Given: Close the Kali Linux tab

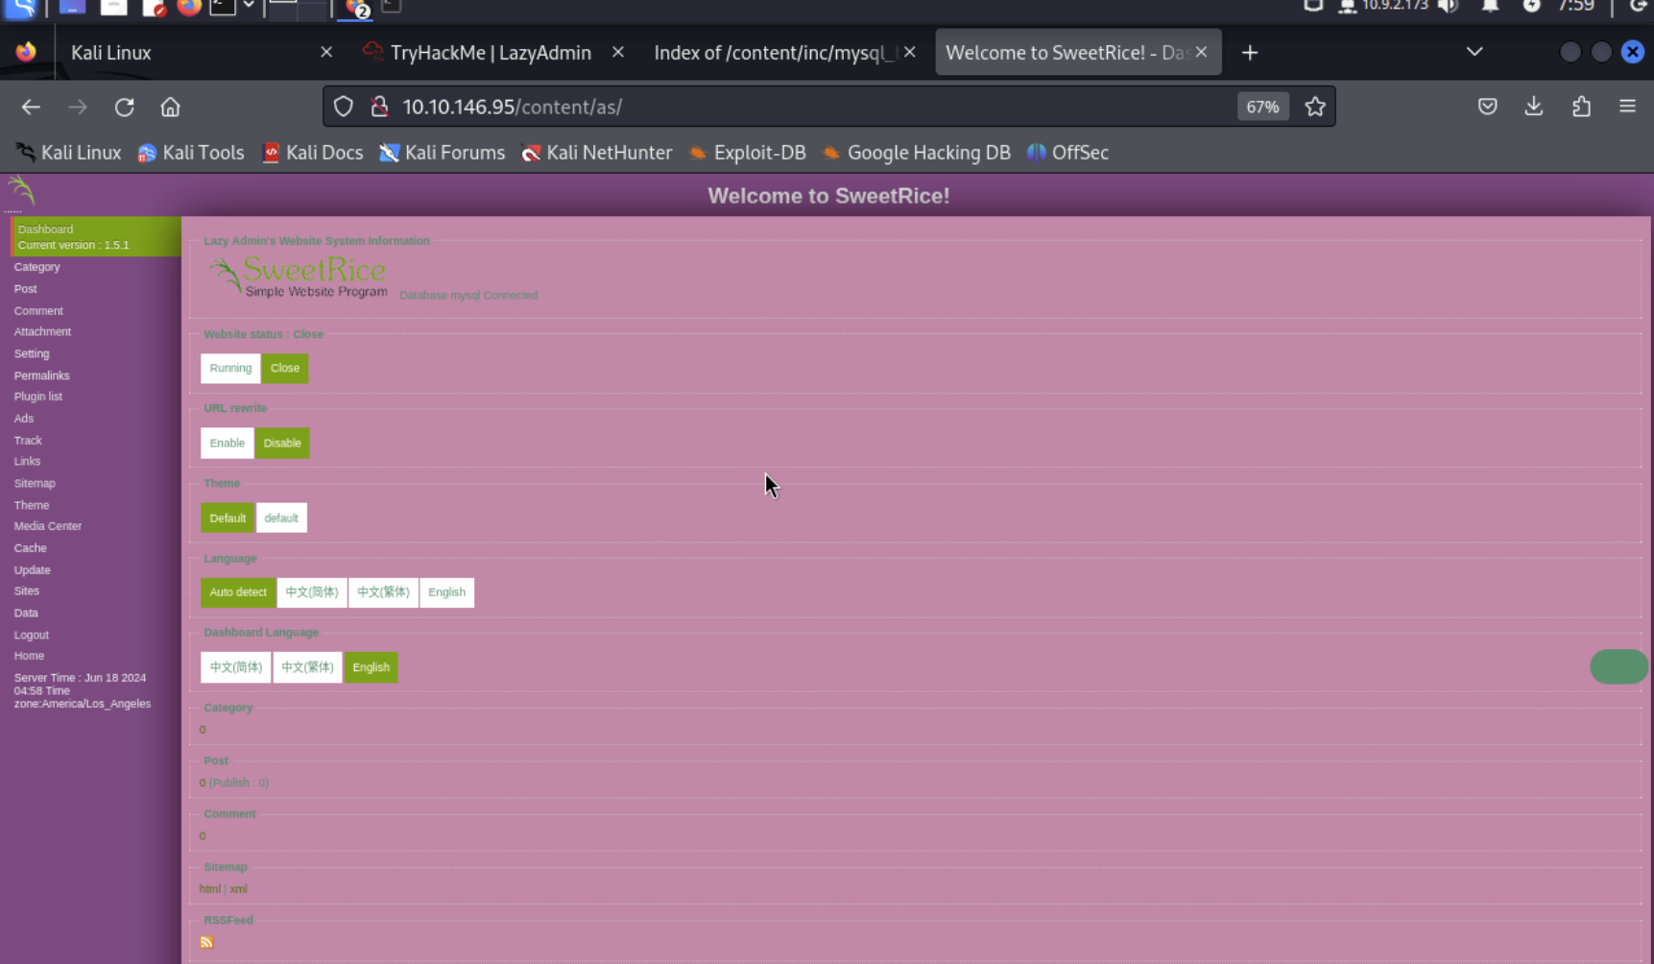Looking at the screenshot, I should (x=326, y=52).
